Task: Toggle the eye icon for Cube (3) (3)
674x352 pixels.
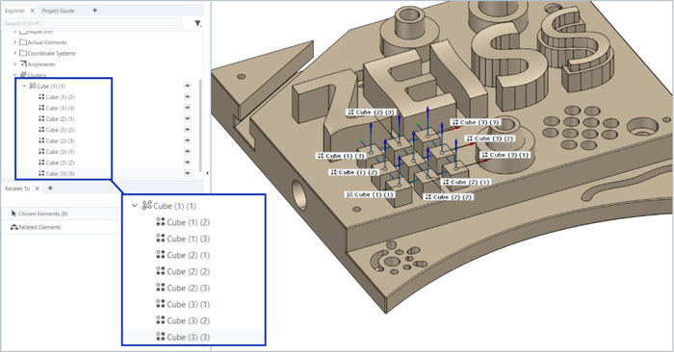Action: pos(188,173)
